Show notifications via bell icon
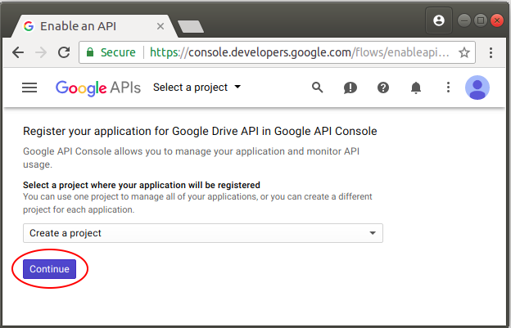The height and width of the screenshot is (328, 511). tap(416, 88)
